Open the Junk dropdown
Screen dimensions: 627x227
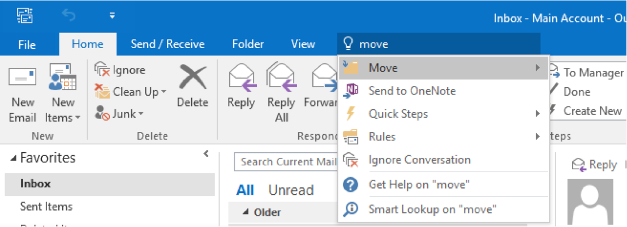pyautogui.click(x=119, y=114)
